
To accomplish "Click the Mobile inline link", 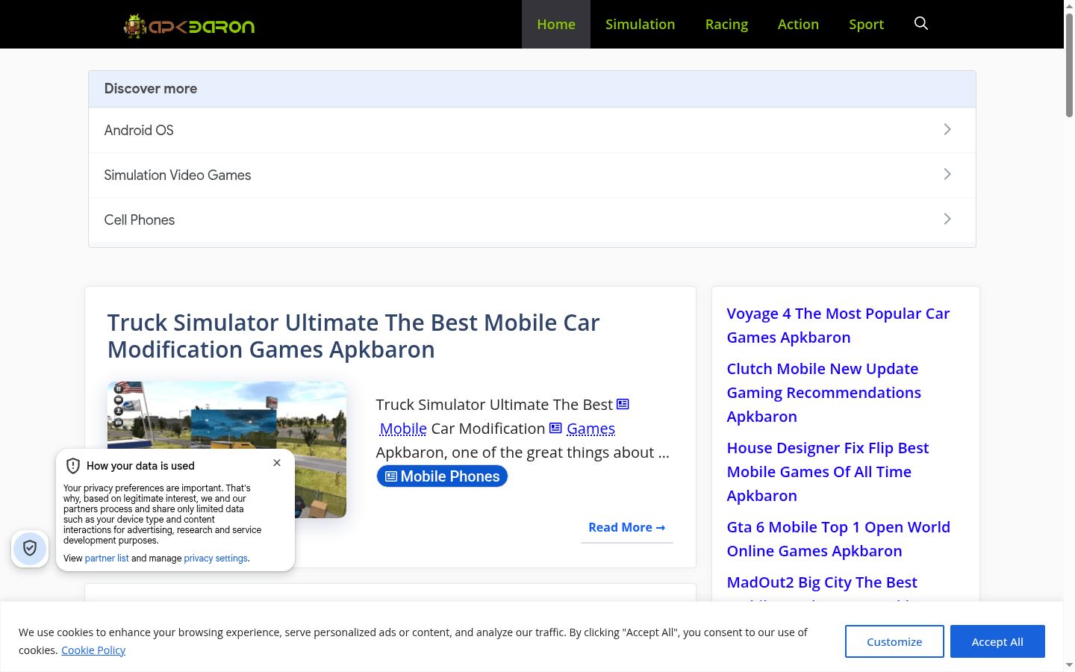I will pyautogui.click(x=403, y=429).
